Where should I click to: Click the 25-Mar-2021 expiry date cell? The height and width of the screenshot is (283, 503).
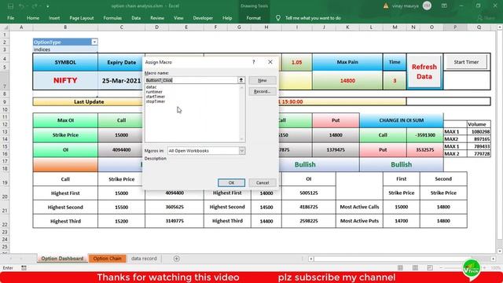pyautogui.click(x=121, y=80)
